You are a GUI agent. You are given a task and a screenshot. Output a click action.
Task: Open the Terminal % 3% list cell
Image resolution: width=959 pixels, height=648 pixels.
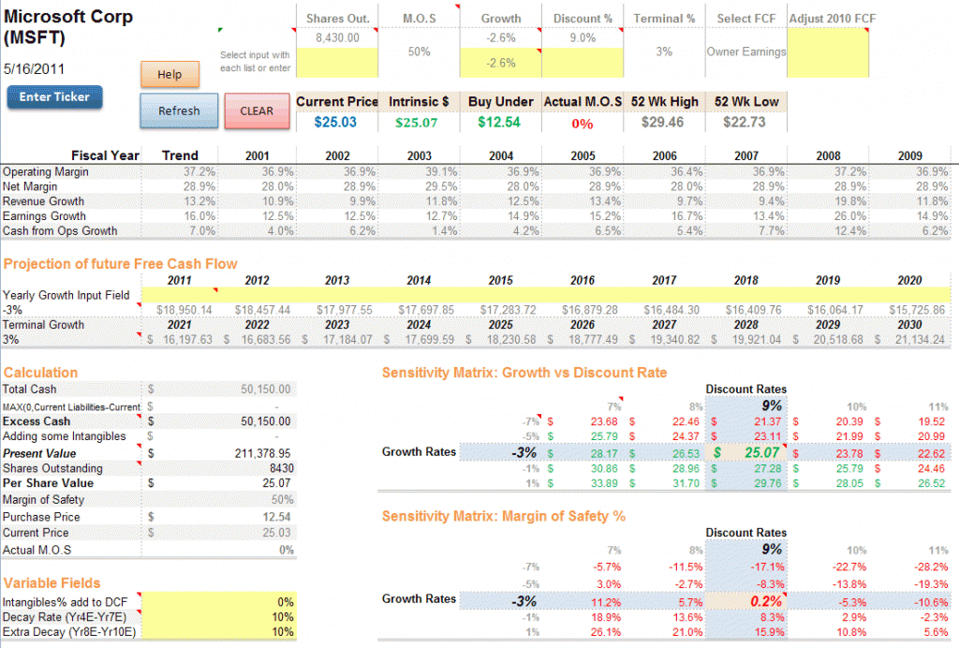point(664,52)
